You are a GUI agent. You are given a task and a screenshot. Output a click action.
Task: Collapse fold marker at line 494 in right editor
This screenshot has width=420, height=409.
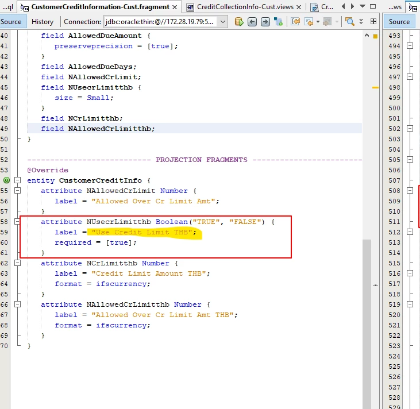[x=410, y=46]
